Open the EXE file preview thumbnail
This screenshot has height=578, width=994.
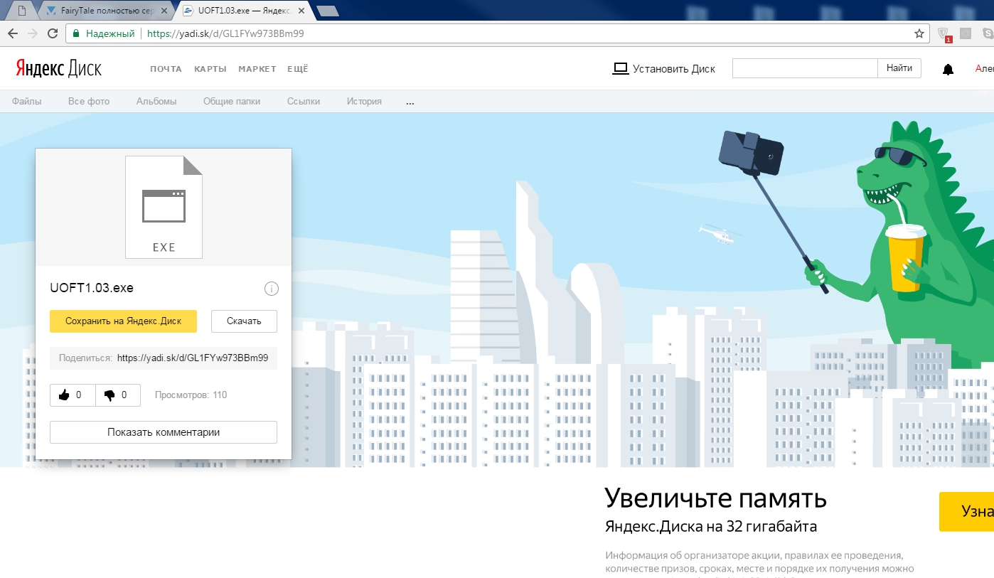(x=164, y=207)
